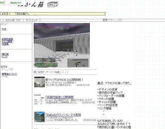Click text みなさんどう思いますか？？
Screen dimensions: 165x129
click(114, 124)
